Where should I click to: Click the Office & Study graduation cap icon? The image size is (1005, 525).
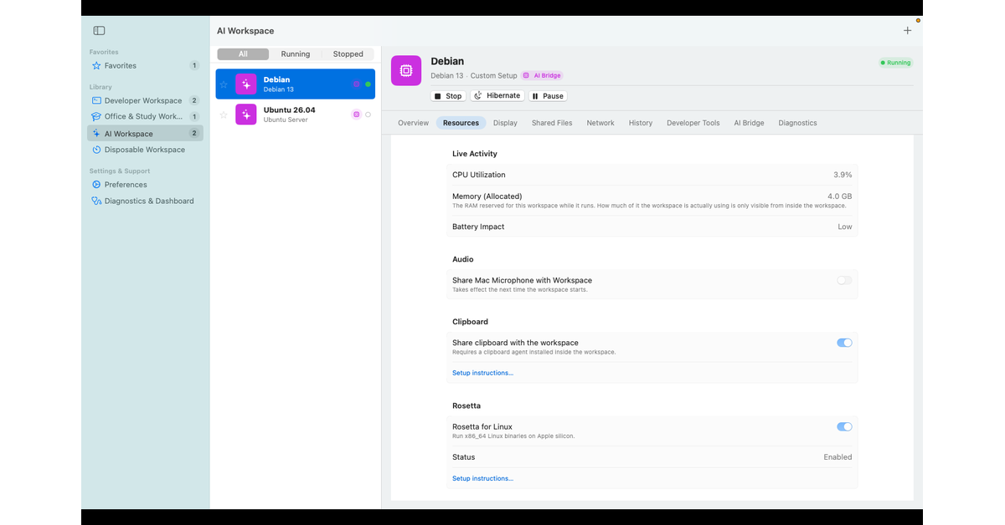tap(96, 117)
